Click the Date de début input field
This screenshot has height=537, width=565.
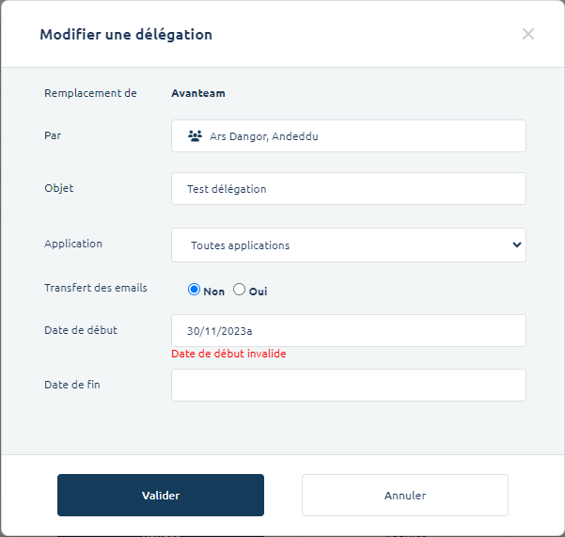click(348, 331)
